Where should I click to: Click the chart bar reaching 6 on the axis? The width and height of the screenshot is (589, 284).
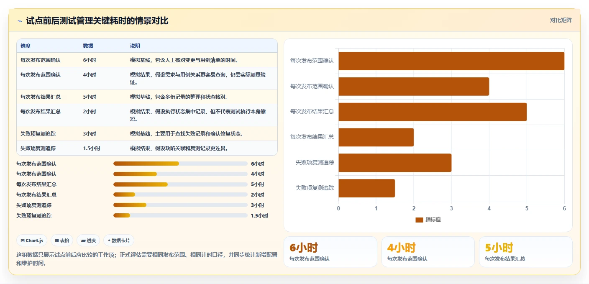click(451, 61)
